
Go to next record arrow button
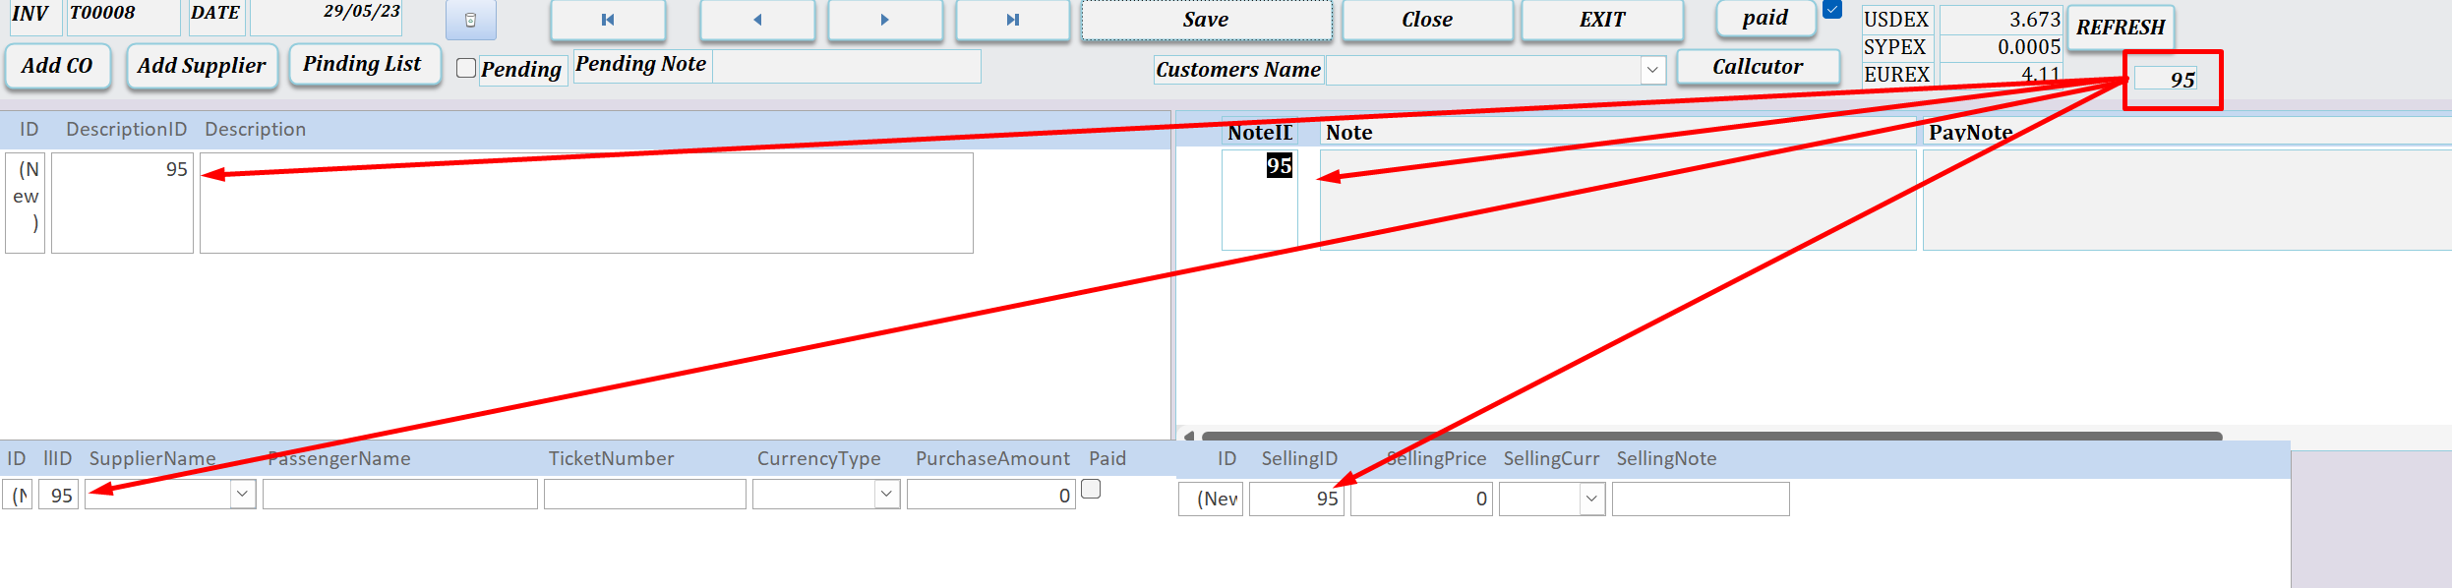(884, 20)
